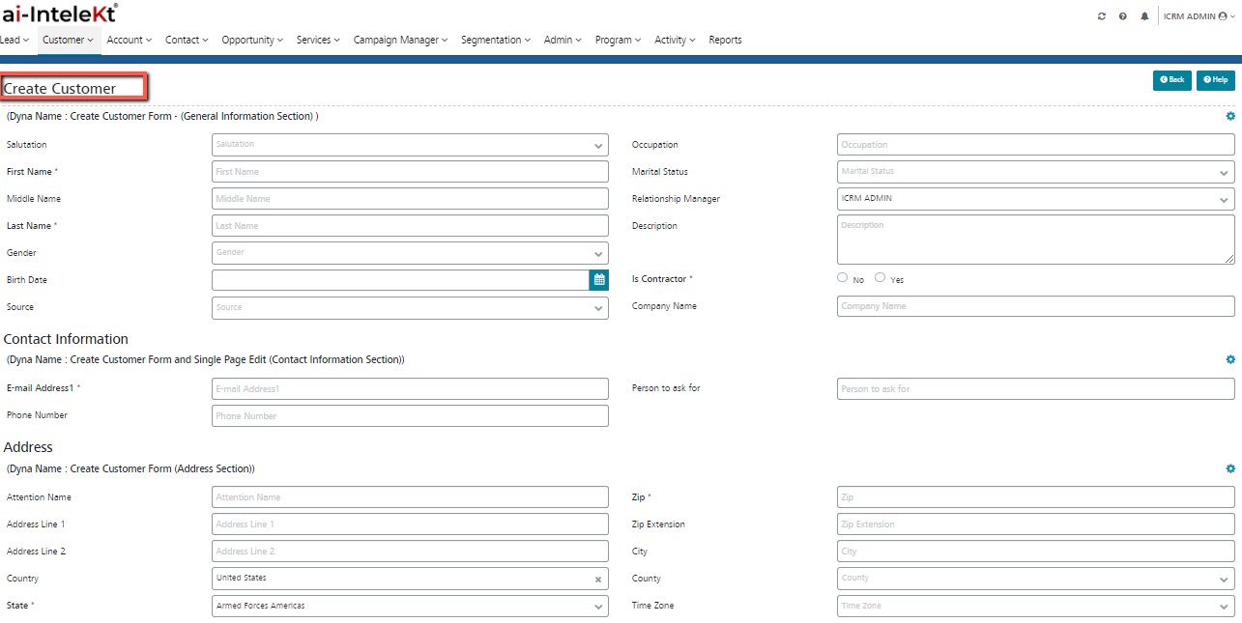1242x623 pixels.
Task: Open the Lead menu
Action: (x=14, y=40)
